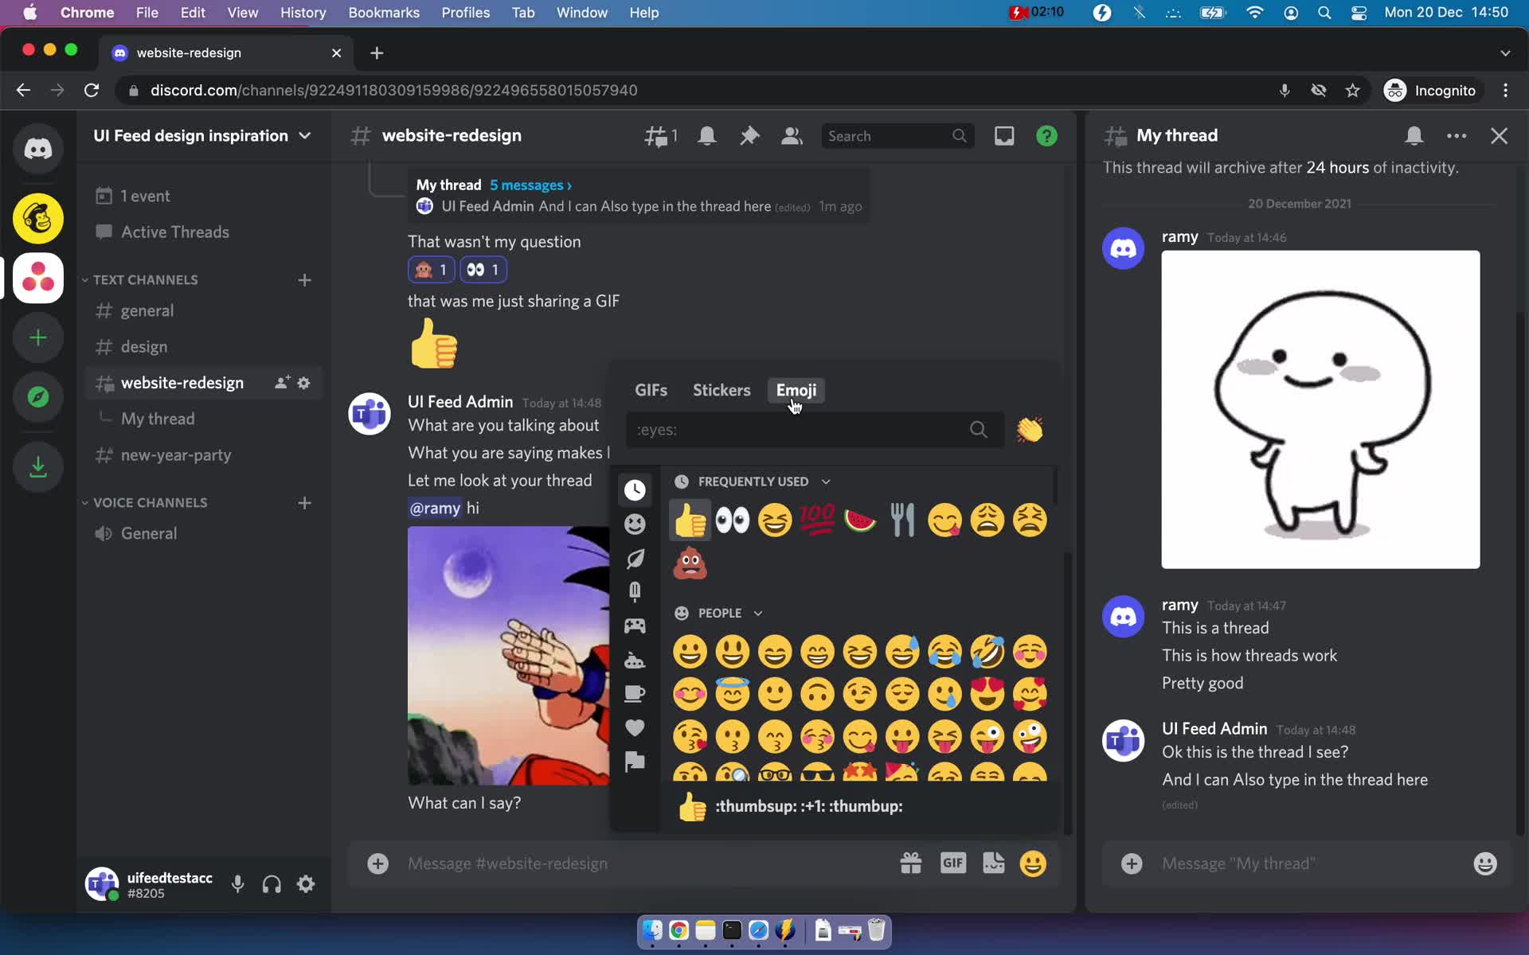Toggle monkey reaction on message
The width and height of the screenshot is (1529, 955).
pos(432,270)
